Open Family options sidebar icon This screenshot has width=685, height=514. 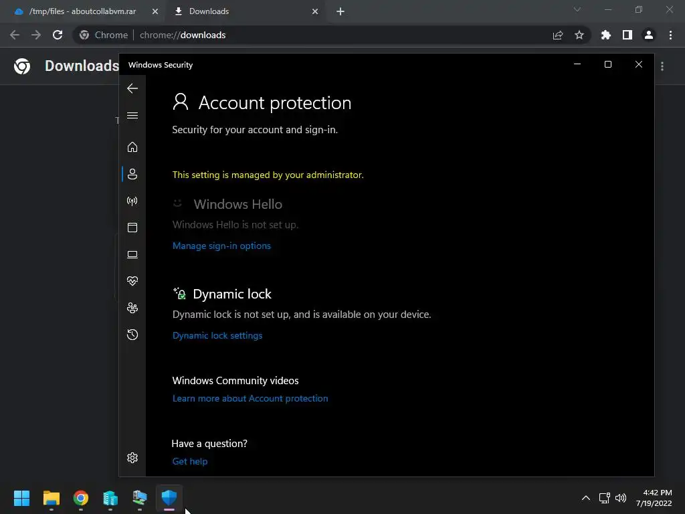[132, 308]
